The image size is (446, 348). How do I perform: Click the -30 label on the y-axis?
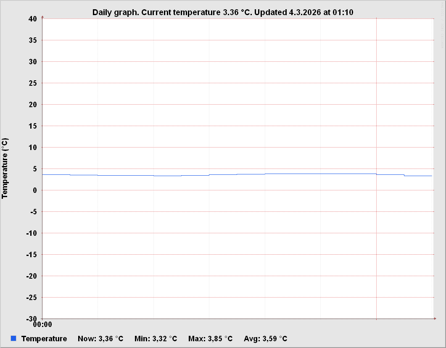[x=32, y=319]
